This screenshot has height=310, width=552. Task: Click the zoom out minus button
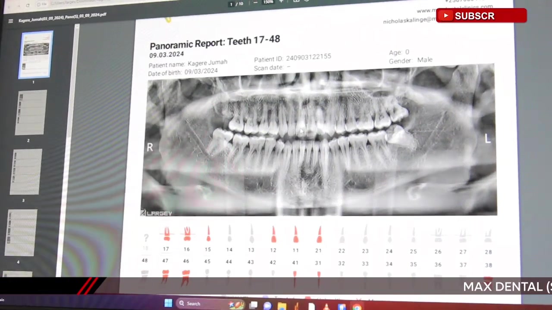click(255, 3)
